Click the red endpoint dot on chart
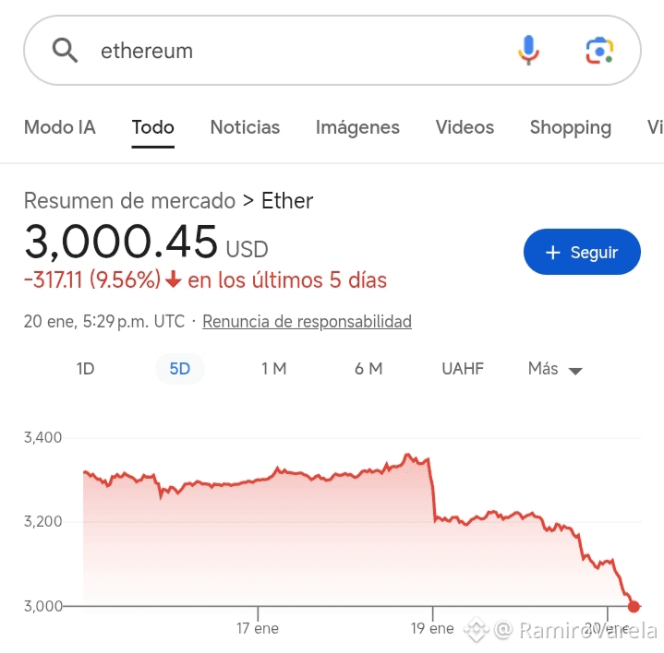664x653 pixels. 634,606
